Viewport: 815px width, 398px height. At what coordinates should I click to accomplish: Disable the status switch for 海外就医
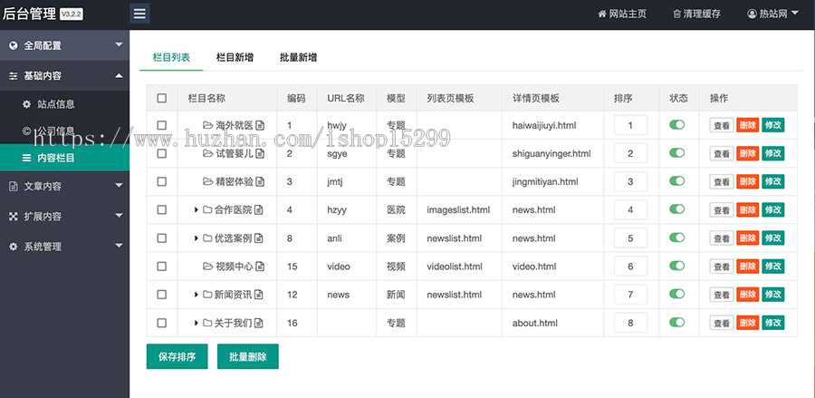point(676,124)
